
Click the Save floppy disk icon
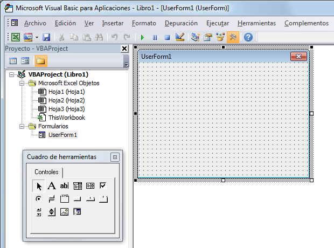point(46,37)
